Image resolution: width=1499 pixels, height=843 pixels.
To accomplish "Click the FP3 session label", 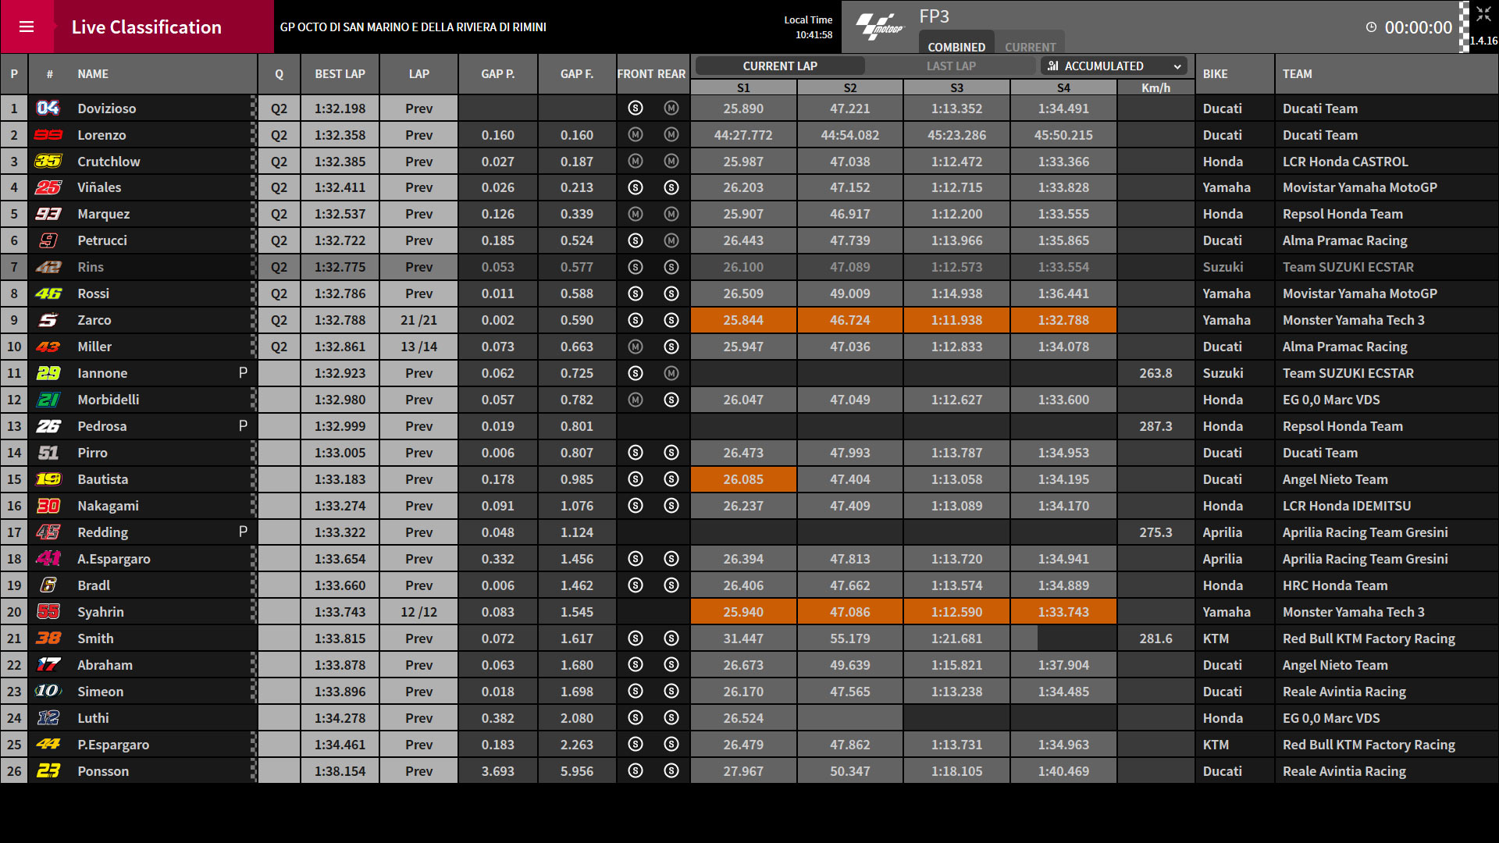I will [x=935, y=16].
